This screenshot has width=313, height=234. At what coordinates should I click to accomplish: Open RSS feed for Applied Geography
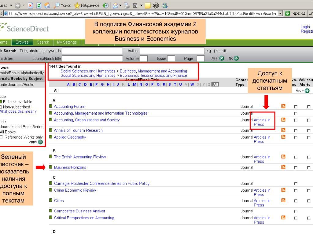click(x=283, y=137)
